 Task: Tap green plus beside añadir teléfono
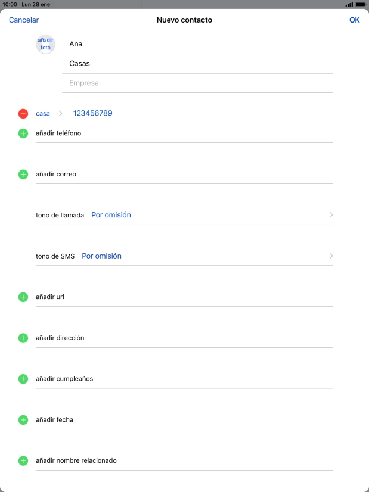[x=23, y=133]
